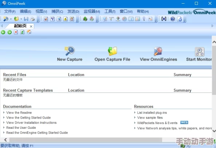Open View Network analysis tips link

coord(175,128)
